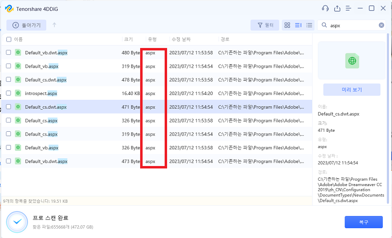Click the up-arrow parent folder icon
The image size is (392, 238).
click(54, 25)
